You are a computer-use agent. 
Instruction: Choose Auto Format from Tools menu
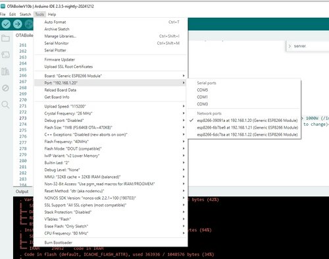[x=111, y=22]
